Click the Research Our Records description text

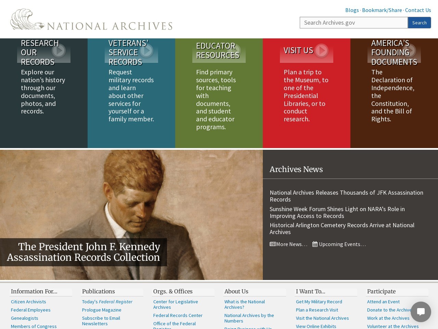pyautogui.click(x=43, y=92)
